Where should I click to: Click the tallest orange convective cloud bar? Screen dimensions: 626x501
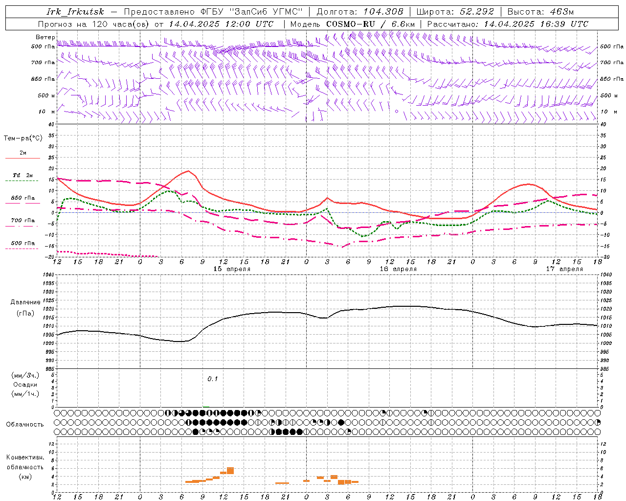[x=230, y=471]
